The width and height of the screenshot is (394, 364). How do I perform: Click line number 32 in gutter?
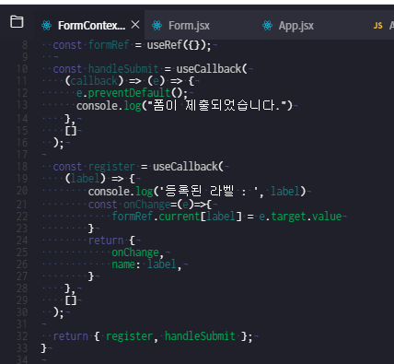pyautogui.click(x=22, y=336)
